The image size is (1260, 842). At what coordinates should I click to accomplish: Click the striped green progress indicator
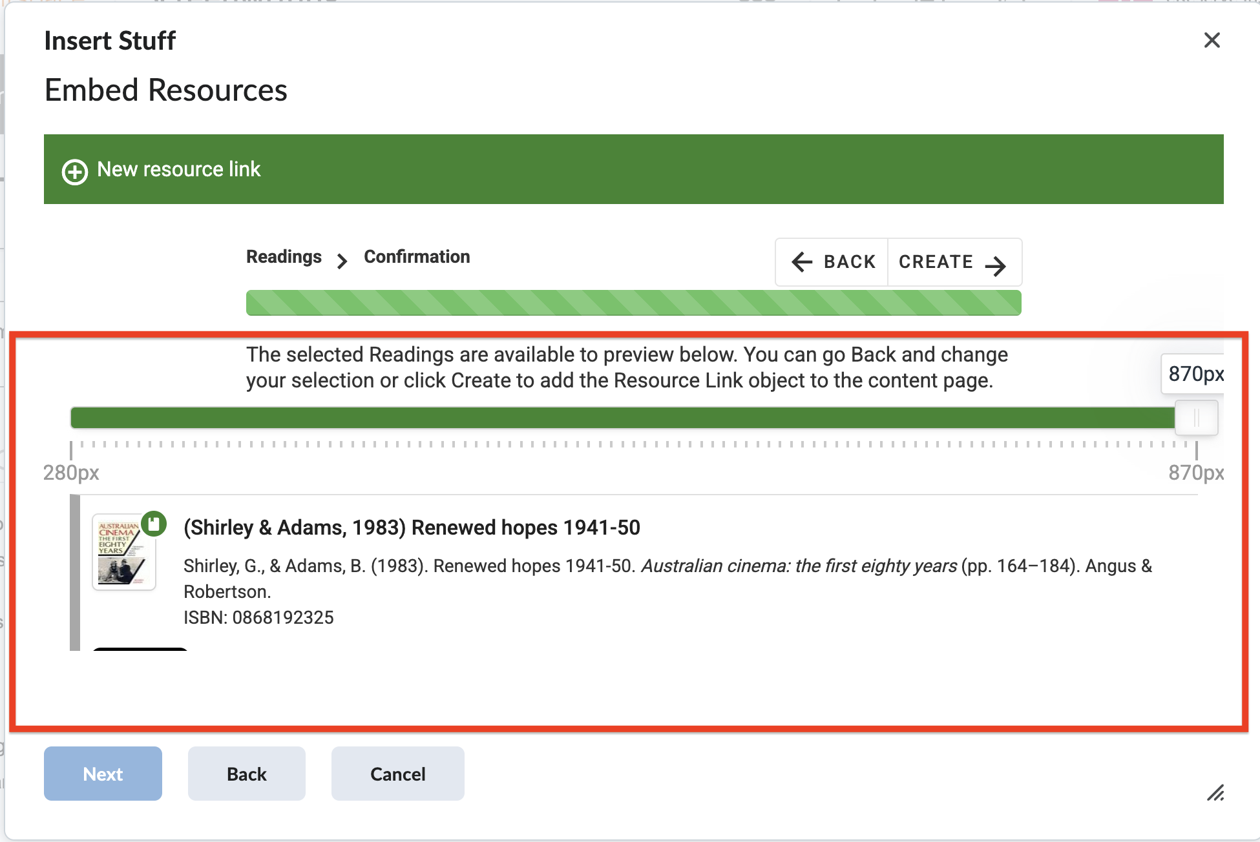point(633,302)
